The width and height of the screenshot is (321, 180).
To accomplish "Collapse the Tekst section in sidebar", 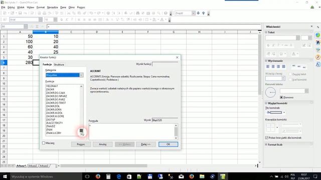I will pos(266,32).
